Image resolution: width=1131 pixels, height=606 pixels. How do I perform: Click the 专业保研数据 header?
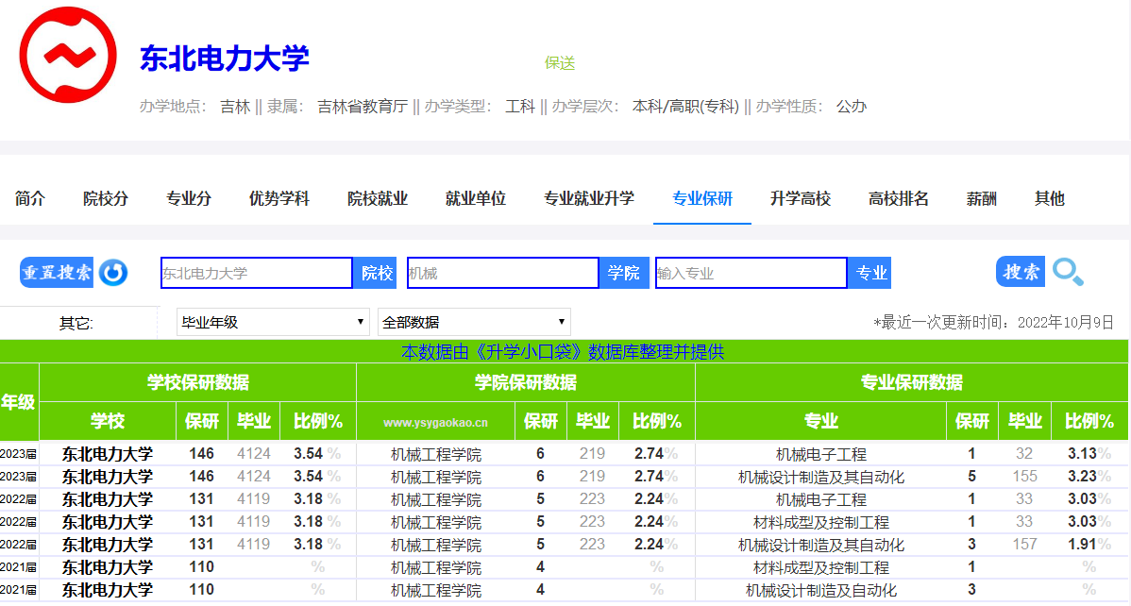(x=912, y=382)
